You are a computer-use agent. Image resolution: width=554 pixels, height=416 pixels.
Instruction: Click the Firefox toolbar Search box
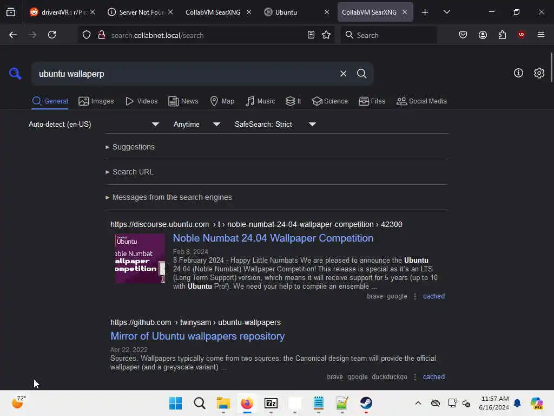(388, 35)
